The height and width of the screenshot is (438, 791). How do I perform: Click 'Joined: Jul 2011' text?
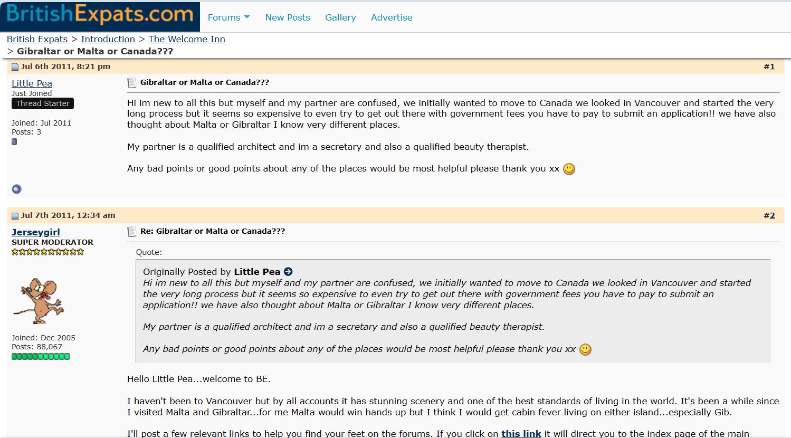41,123
